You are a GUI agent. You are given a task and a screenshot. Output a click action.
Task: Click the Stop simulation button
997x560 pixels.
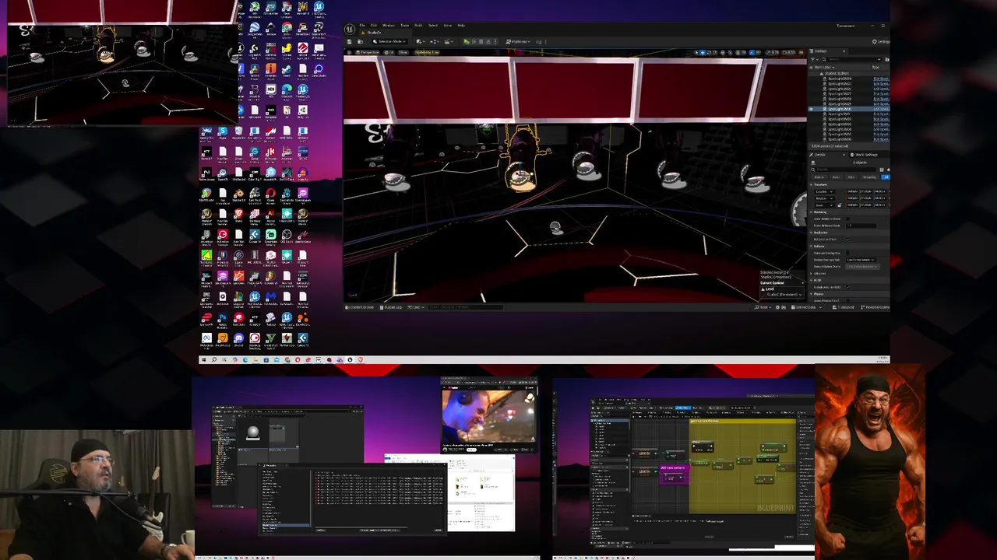481,41
